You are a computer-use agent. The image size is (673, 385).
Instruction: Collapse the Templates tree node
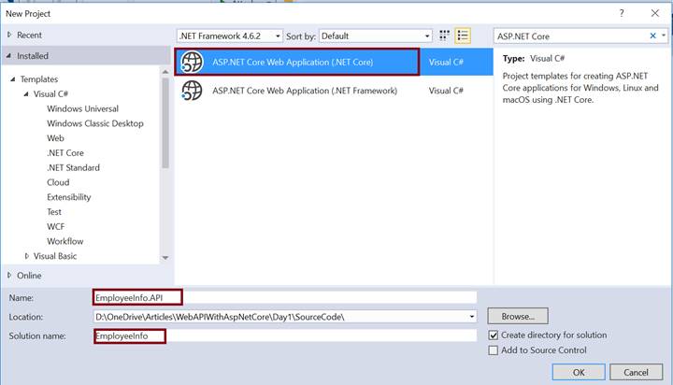click(13, 79)
